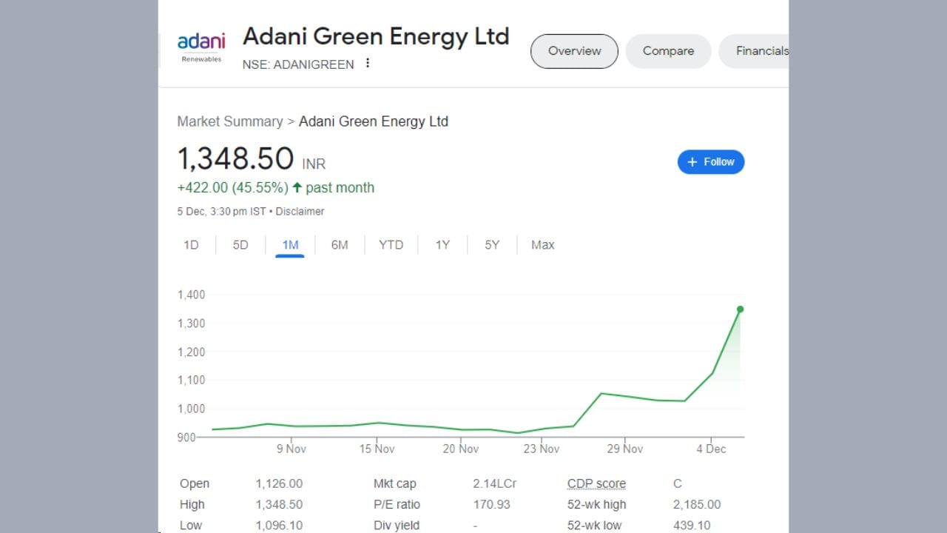Show the Max time range
The width and height of the screenshot is (947, 533).
point(542,245)
